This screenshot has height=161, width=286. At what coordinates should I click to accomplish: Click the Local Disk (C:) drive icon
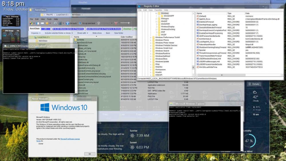tap(35, 37)
